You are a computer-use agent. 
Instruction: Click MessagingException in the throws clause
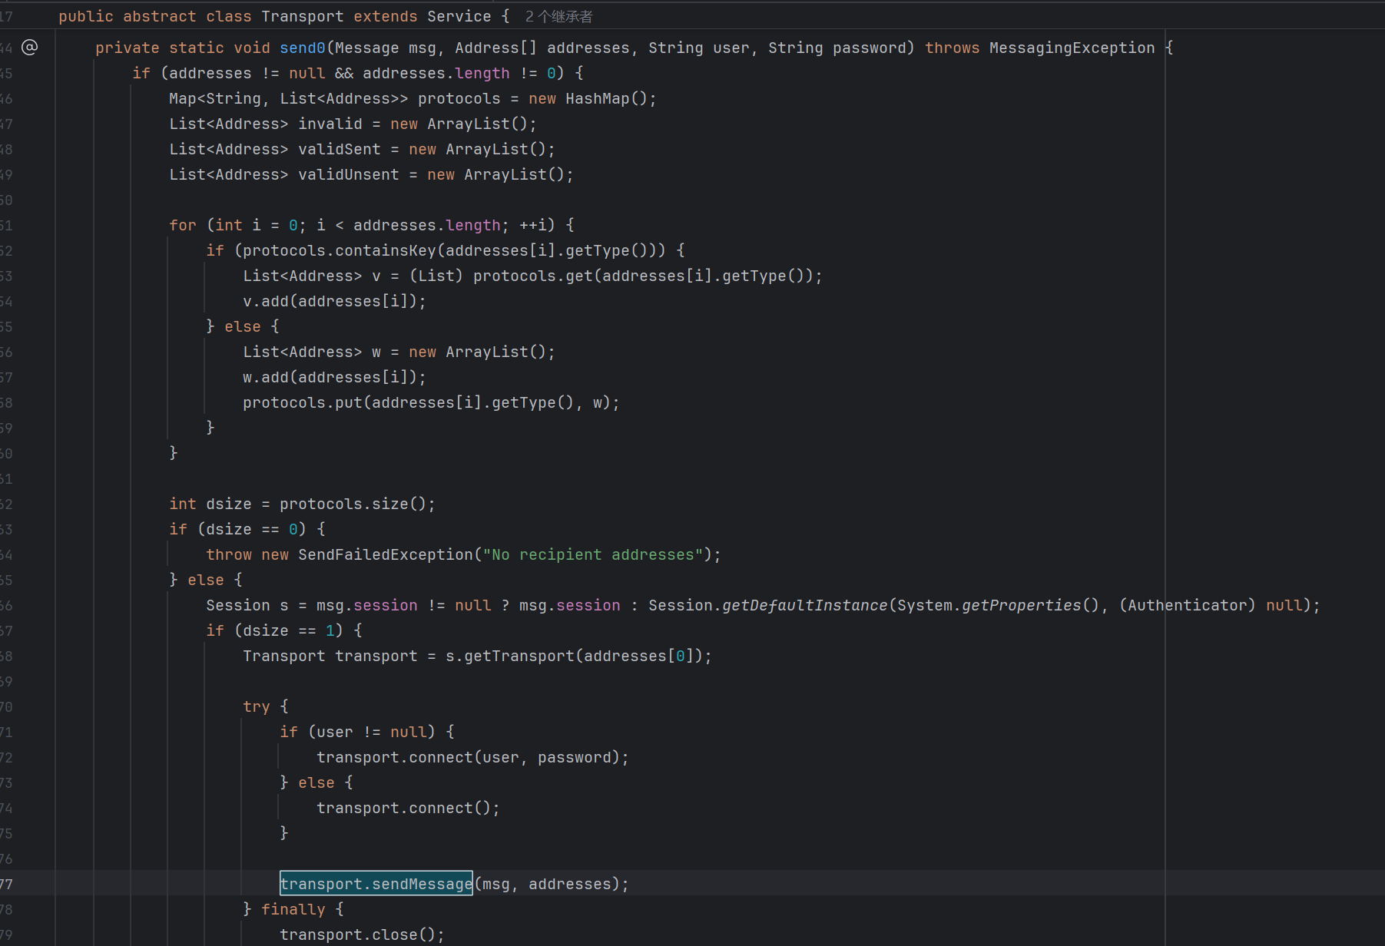click(1072, 48)
